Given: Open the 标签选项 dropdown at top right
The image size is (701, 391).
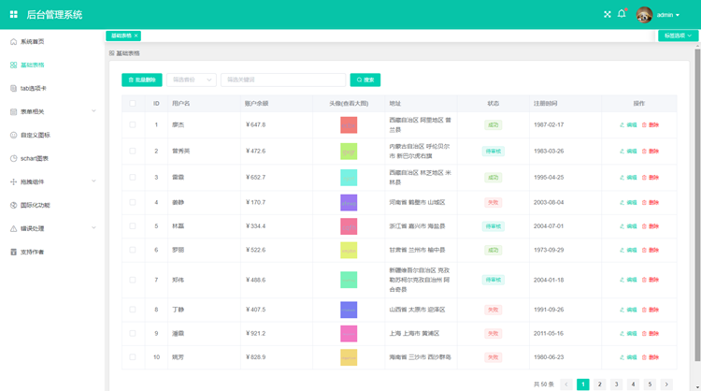Looking at the screenshot, I should coord(678,36).
